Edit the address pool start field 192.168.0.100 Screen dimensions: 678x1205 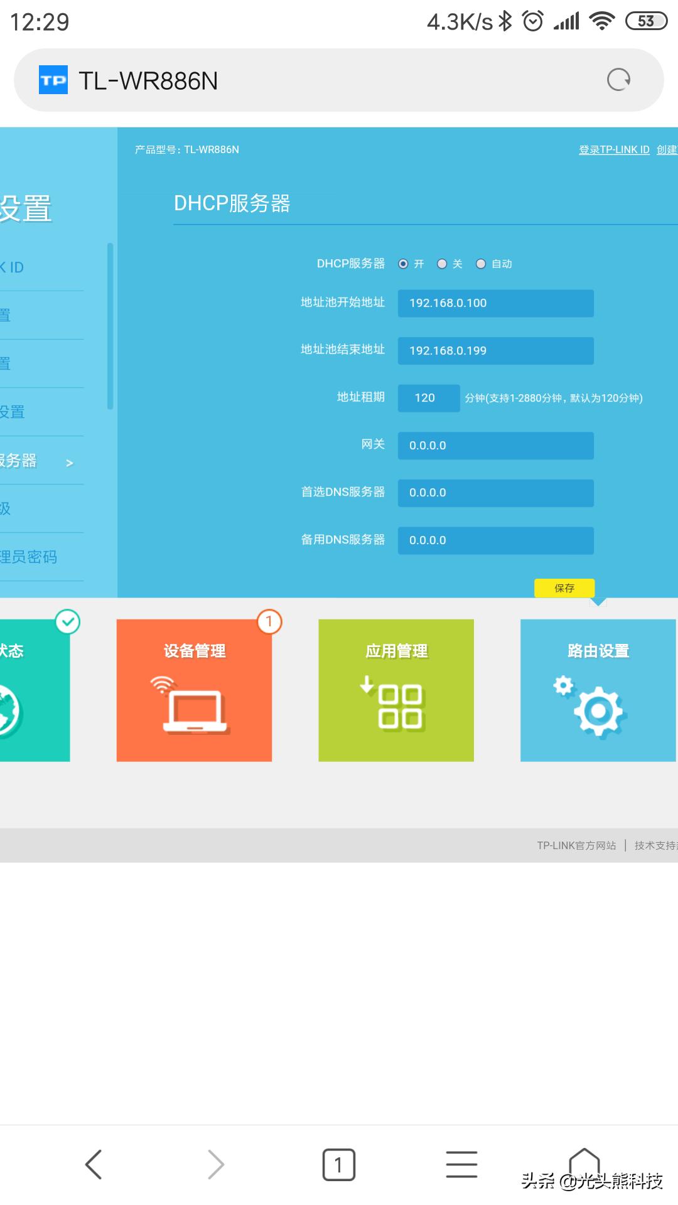point(495,303)
